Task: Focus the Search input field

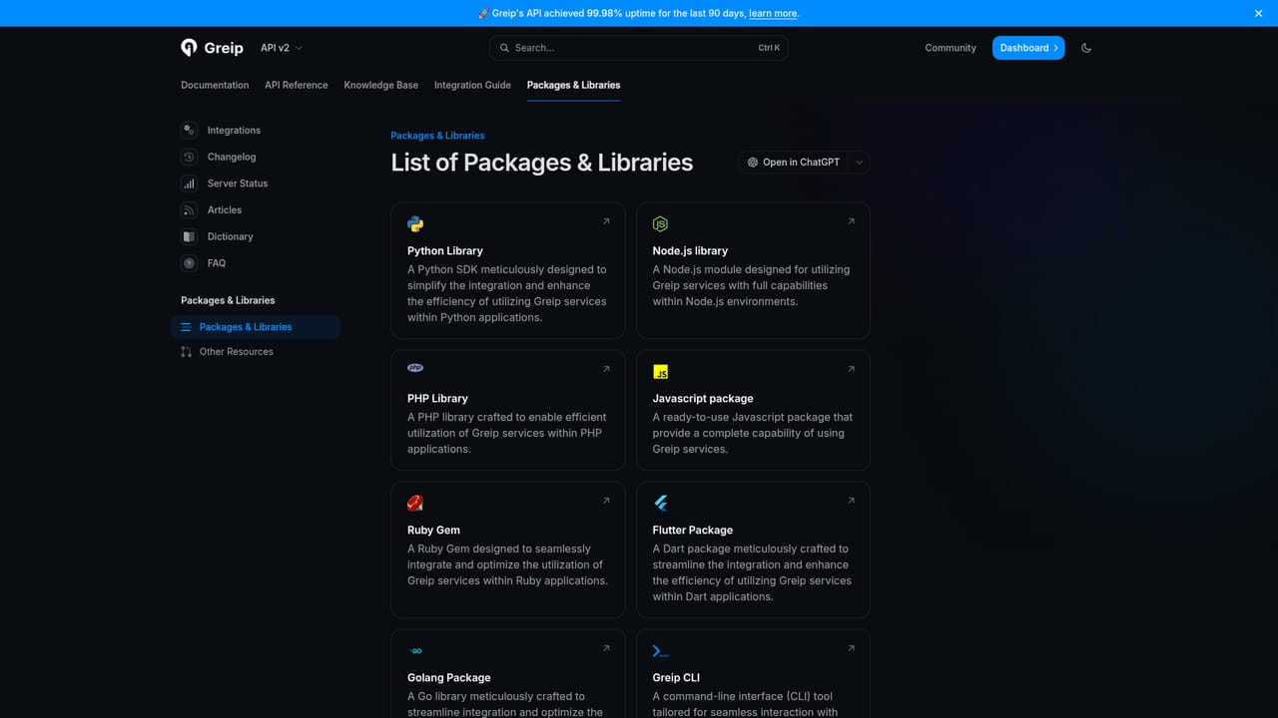Action: [x=639, y=48]
